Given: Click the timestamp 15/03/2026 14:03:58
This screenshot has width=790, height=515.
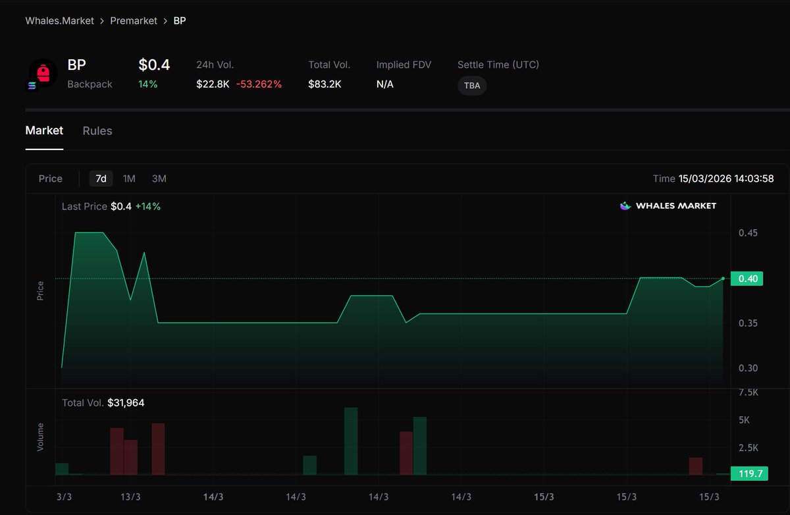Looking at the screenshot, I should [x=726, y=178].
